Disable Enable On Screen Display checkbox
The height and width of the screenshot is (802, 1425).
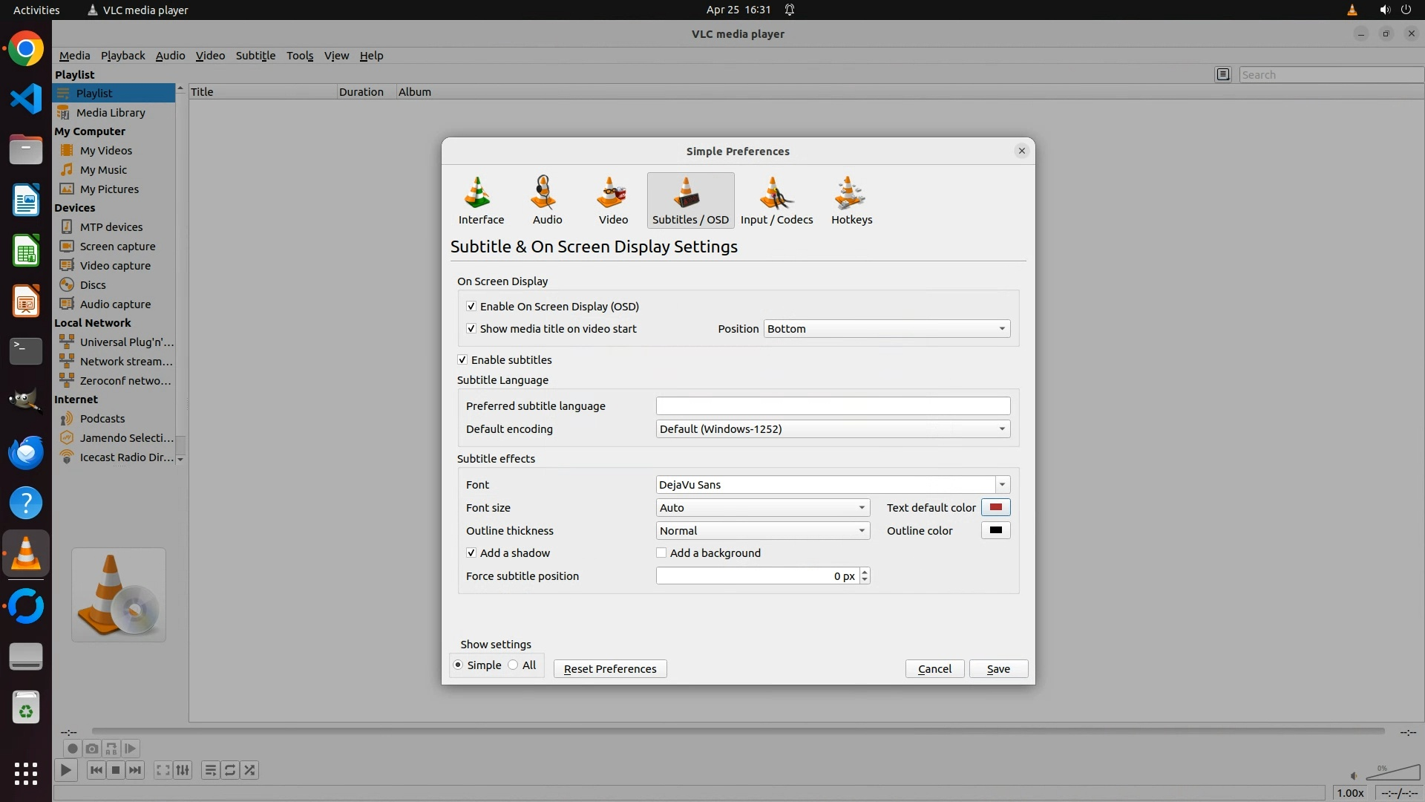coord(471,306)
